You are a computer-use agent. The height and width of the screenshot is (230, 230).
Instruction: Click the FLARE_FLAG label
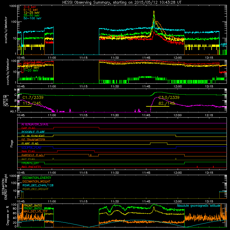coord(30,143)
